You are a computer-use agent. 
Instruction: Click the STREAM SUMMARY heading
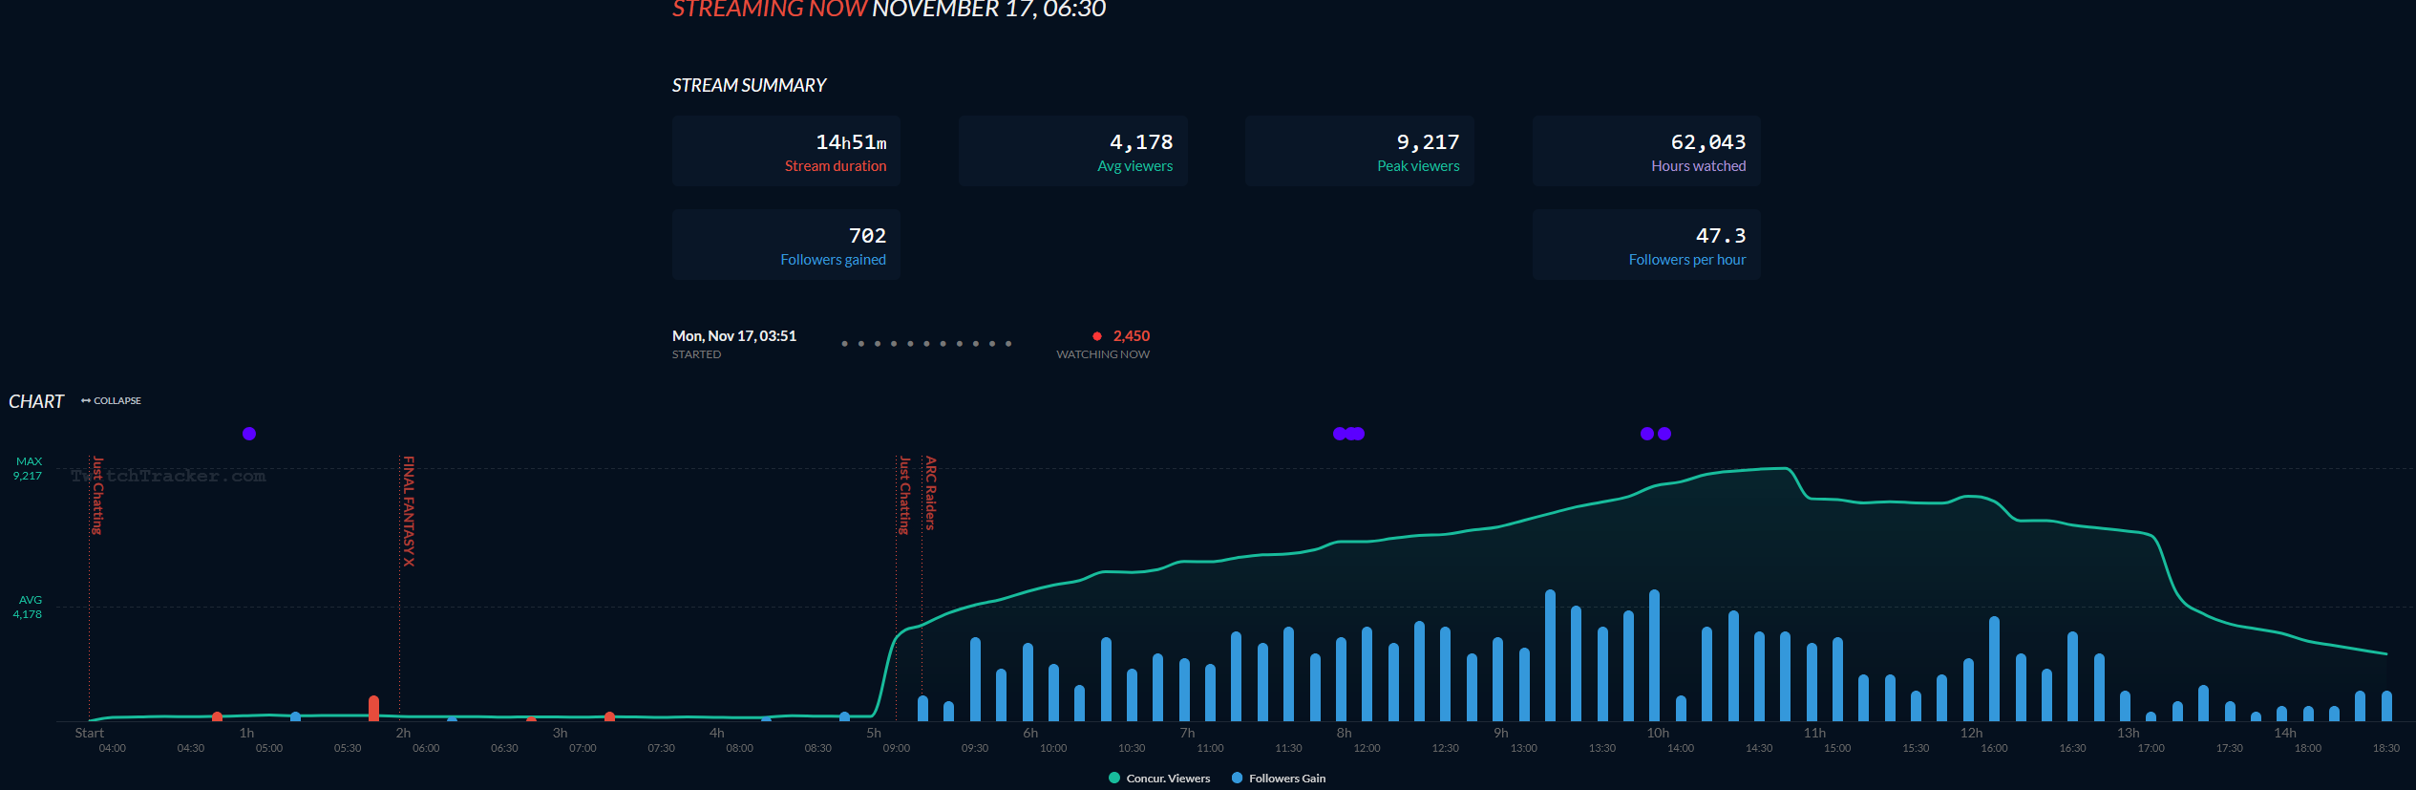pyautogui.click(x=750, y=85)
